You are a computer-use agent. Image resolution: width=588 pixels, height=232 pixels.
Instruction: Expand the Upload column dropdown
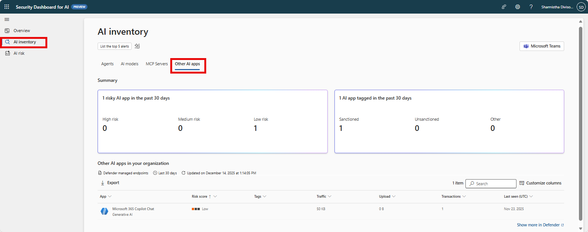pyautogui.click(x=394, y=197)
